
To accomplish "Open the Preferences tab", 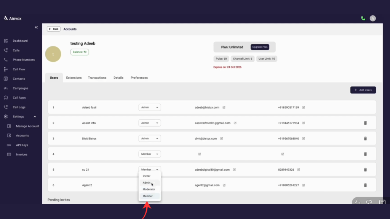I will (x=139, y=78).
